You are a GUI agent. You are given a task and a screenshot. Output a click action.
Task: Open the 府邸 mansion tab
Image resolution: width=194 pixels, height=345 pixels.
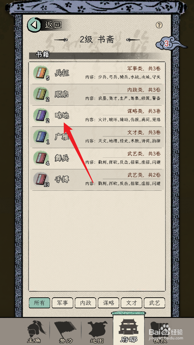click(128, 330)
